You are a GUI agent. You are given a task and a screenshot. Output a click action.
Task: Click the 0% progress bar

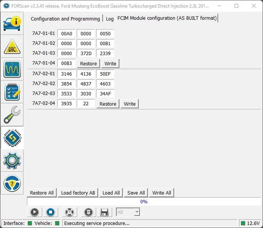[144, 201]
